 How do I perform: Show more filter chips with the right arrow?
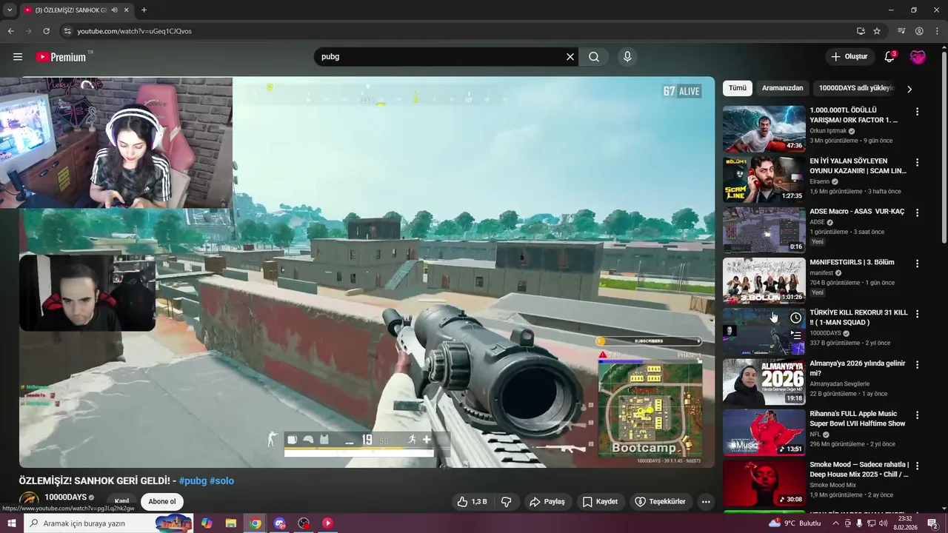point(909,89)
